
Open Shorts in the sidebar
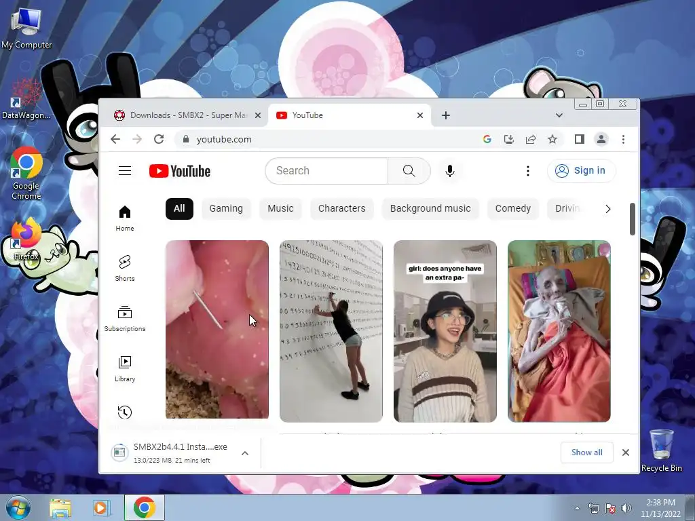click(125, 269)
